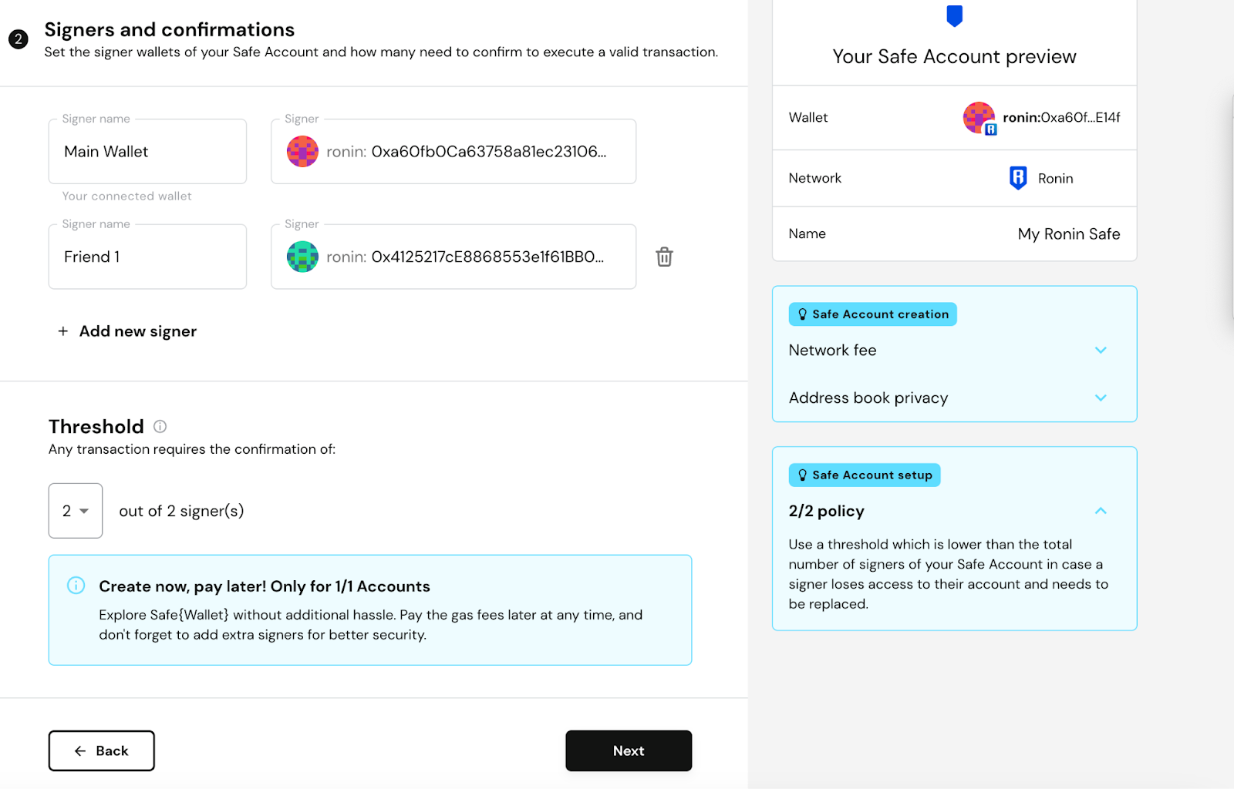Open the threshold number dropdown
1234x789 pixels.
click(76, 511)
